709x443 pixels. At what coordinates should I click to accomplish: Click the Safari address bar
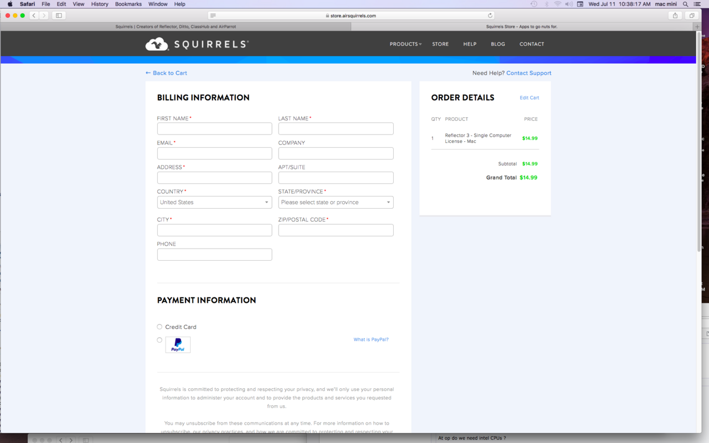click(351, 16)
